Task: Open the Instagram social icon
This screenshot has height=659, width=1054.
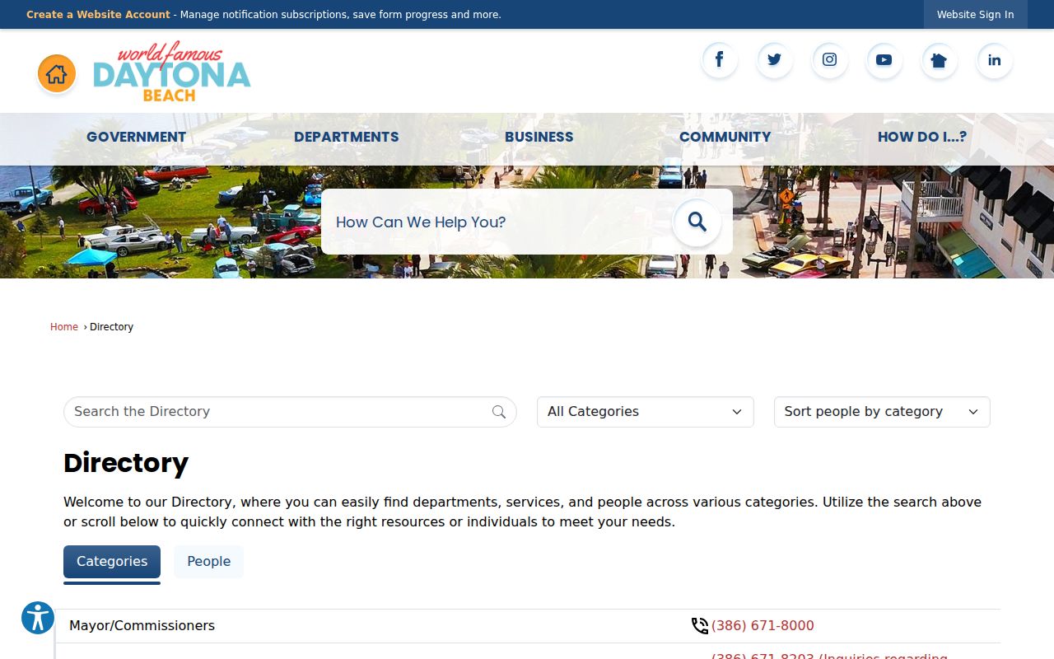Action: [829, 60]
